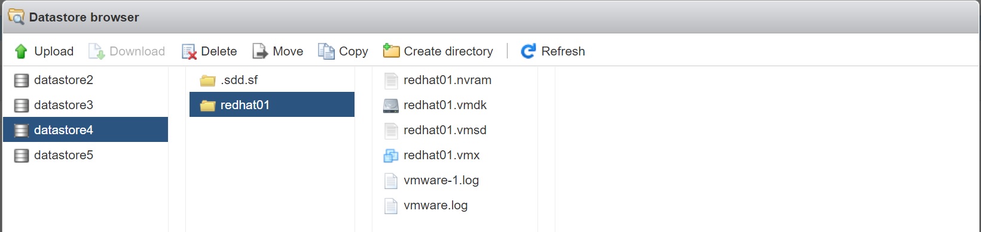Select the redhat01 folder

272,104
